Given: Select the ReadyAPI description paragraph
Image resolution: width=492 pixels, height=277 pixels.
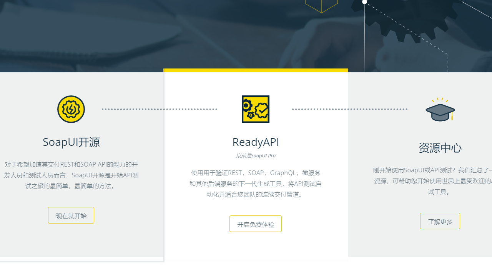Looking at the screenshot, I should (x=256, y=184).
